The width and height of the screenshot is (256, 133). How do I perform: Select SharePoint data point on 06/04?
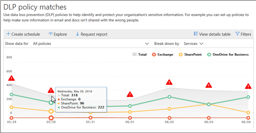point(248,113)
